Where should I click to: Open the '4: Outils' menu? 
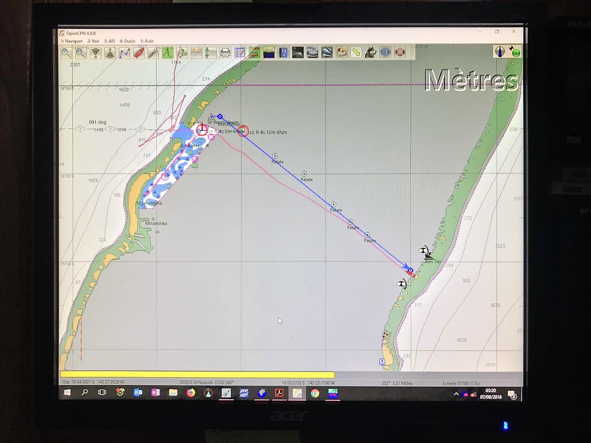128,41
